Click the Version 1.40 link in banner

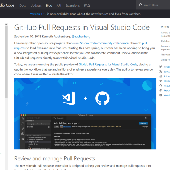coord(38,14)
